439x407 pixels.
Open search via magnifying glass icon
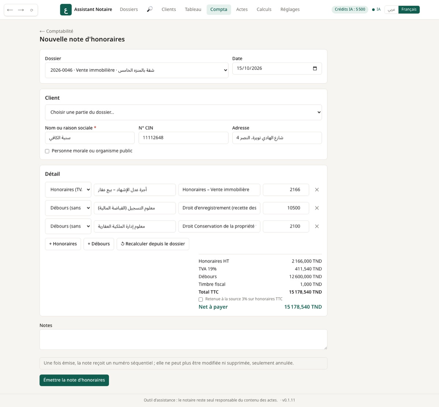click(x=150, y=9)
